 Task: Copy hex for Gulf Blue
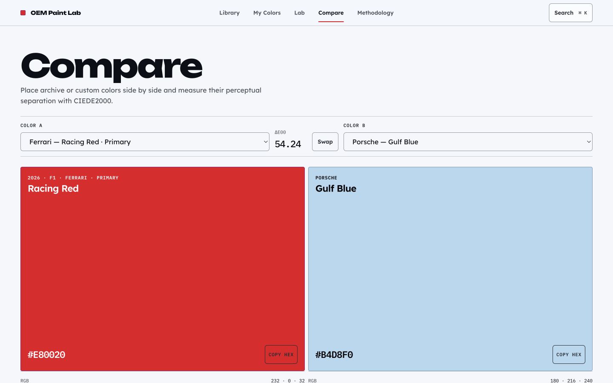tap(569, 354)
